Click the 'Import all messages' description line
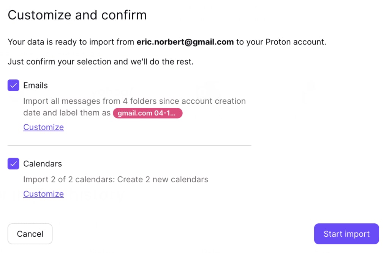Screen dimensions: 389x253 click(134, 101)
